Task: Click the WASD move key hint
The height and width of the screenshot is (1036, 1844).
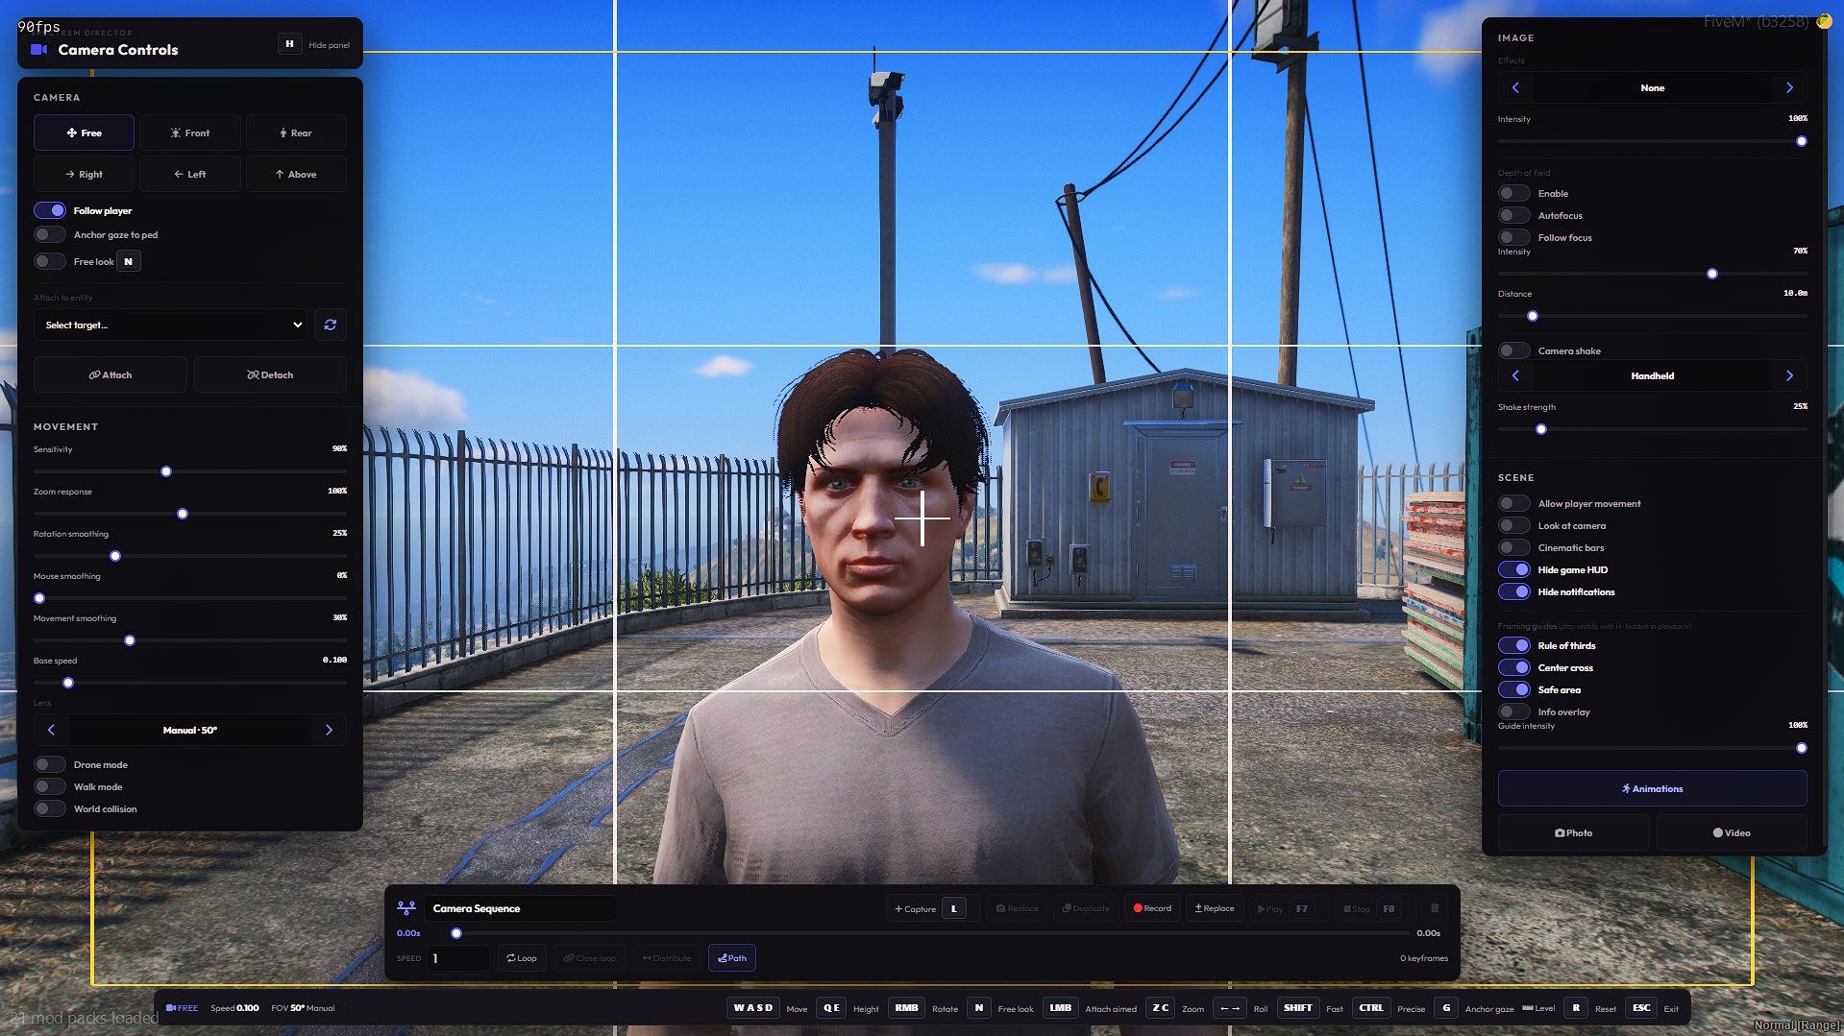Action: click(x=753, y=1008)
